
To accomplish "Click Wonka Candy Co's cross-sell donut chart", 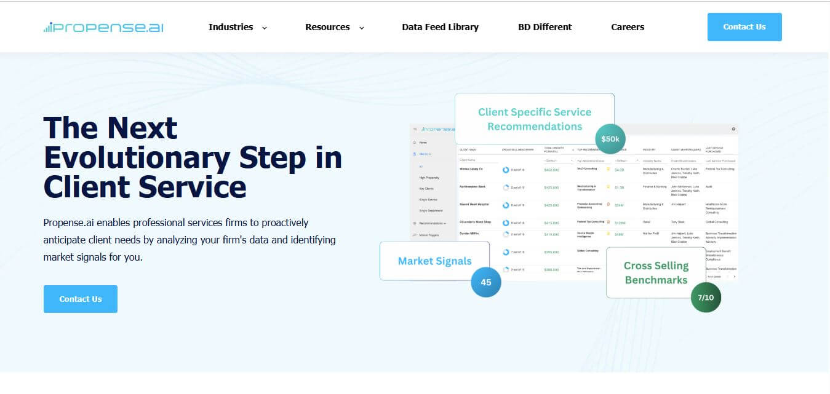I will coord(506,170).
